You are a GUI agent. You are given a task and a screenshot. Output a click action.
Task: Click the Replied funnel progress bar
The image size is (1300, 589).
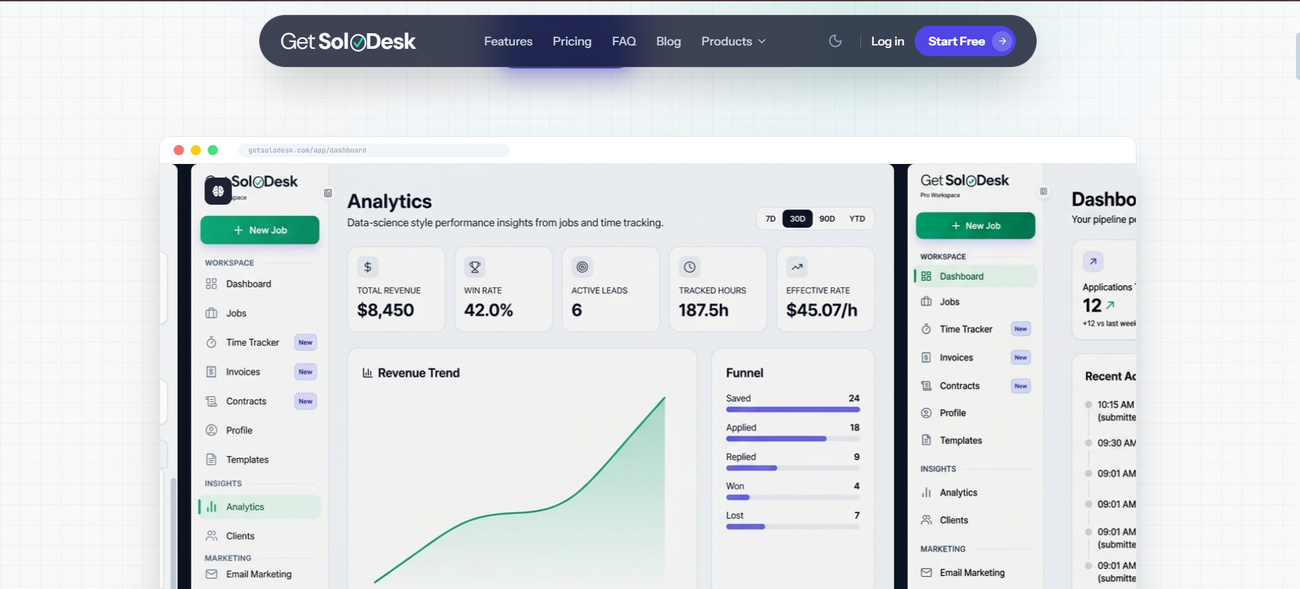pyautogui.click(x=792, y=468)
